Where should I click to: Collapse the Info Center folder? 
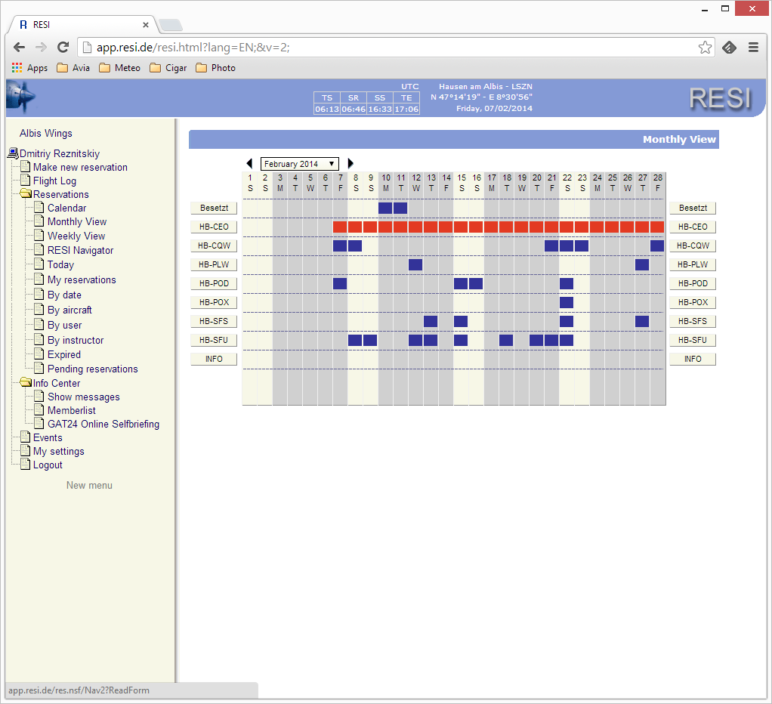point(26,383)
